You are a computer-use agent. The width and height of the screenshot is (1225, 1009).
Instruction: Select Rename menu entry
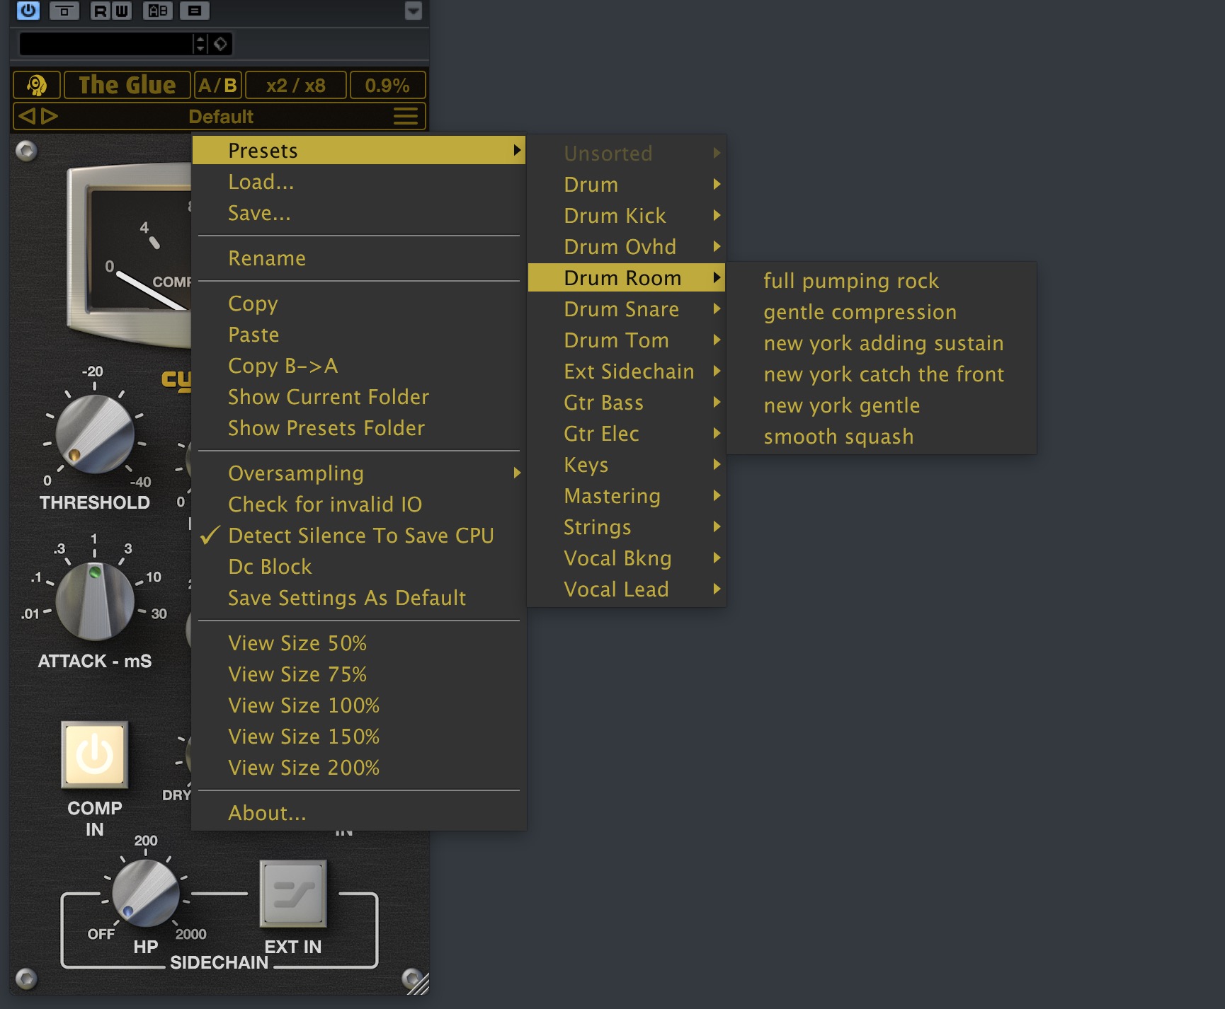pyautogui.click(x=359, y=258)
